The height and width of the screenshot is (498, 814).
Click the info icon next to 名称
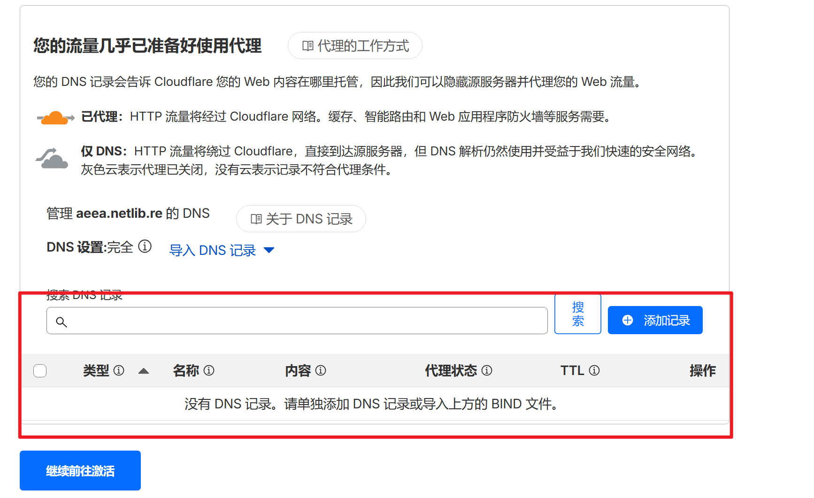tap(209, 371)
